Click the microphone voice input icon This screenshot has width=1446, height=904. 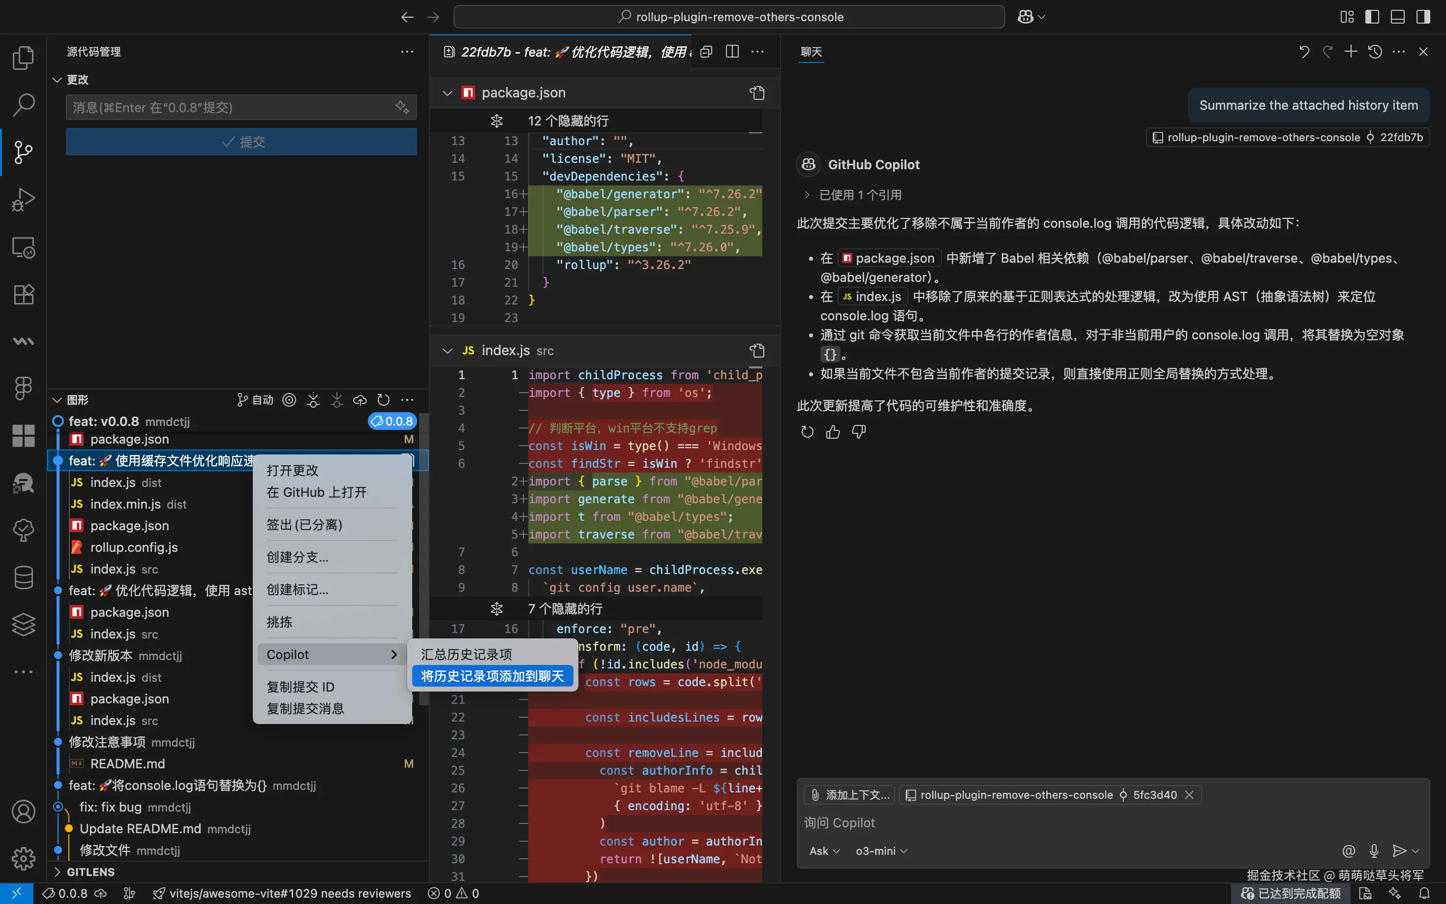(1374, 851)
